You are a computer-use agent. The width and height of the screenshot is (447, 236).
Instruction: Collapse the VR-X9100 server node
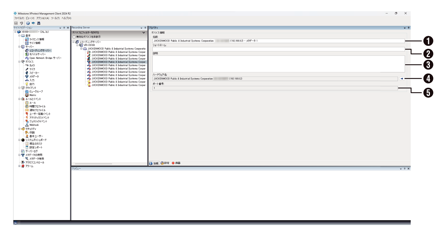(77, 45)
